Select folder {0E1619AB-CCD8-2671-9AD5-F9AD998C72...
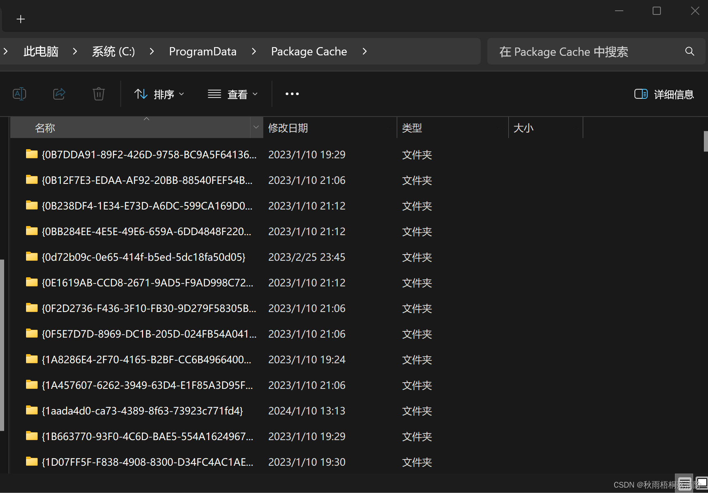 coord(148,283)
